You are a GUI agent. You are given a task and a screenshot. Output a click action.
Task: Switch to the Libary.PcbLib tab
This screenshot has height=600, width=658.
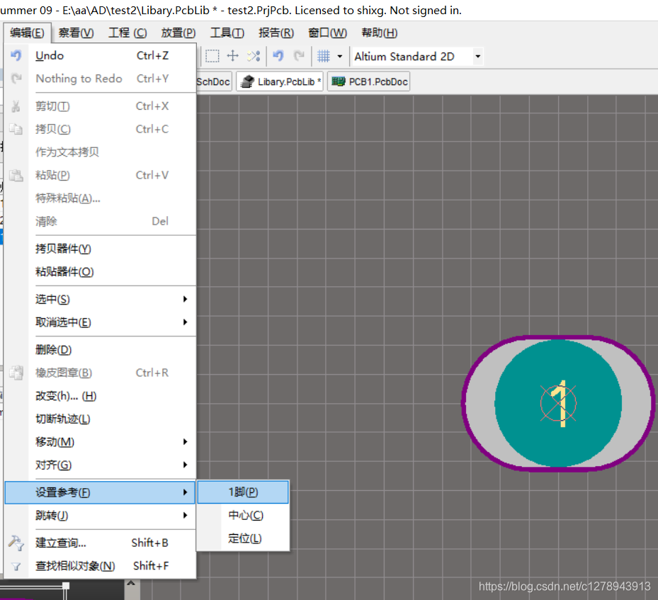click(x=281, y=82)
